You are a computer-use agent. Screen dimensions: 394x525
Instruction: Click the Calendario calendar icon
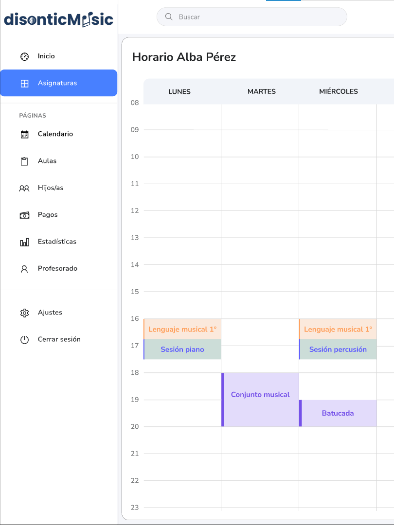point(24,134)
